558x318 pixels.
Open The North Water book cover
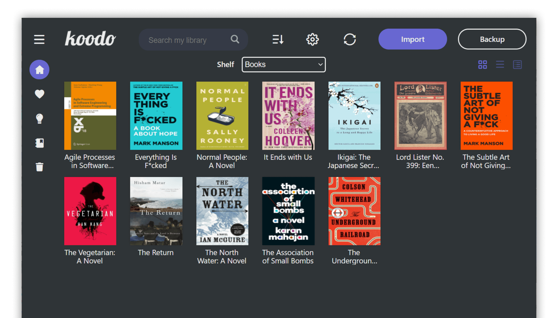tap(222, 211)
